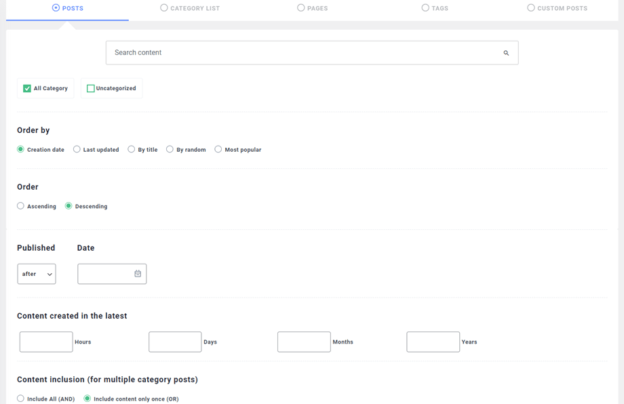
Task: Select Last updated ordering option
Action: tap(77, 149)
